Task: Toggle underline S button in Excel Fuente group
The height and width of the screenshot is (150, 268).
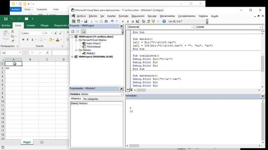Action: click(32, 40)
